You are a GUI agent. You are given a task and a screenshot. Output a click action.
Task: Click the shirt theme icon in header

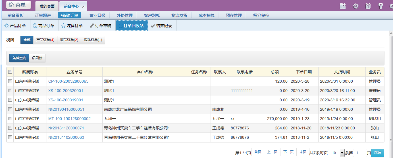368,6
